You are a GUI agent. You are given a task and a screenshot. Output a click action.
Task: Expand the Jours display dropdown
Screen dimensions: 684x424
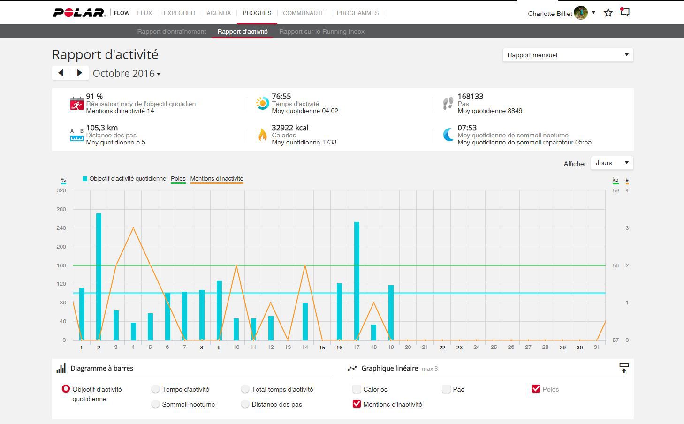612,163
